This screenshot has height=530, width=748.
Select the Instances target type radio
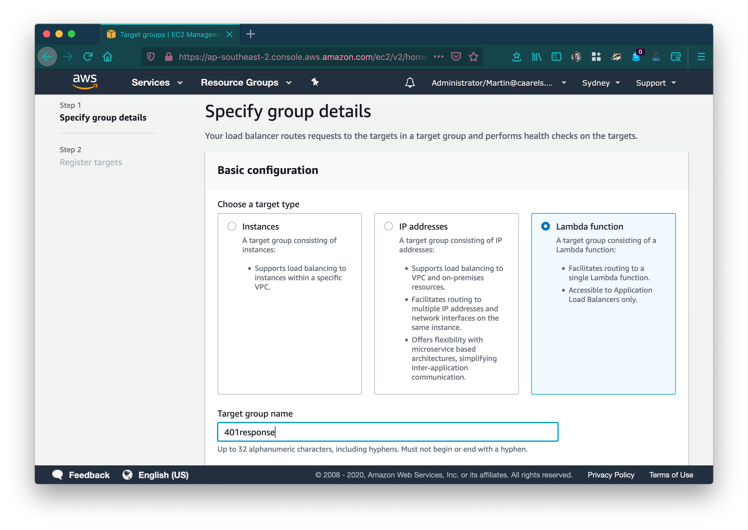232,226
